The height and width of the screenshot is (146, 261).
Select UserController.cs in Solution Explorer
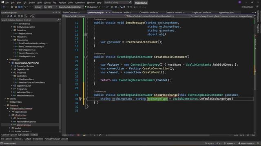coord(27,79)
